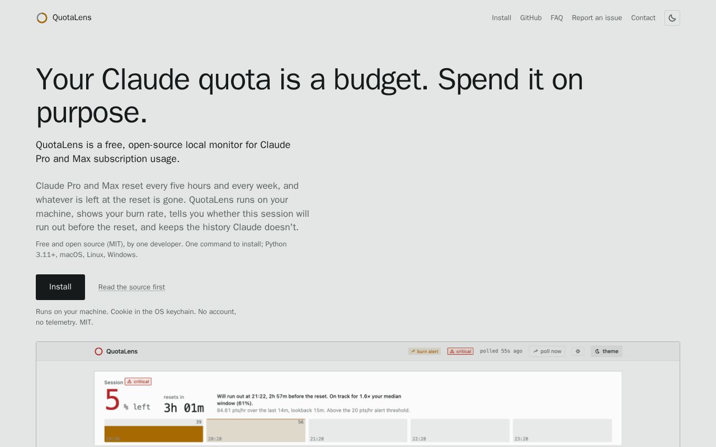Click the main headline "Your Claude quota is a budget"
716x447 pixels.
(x=309, y=96)
